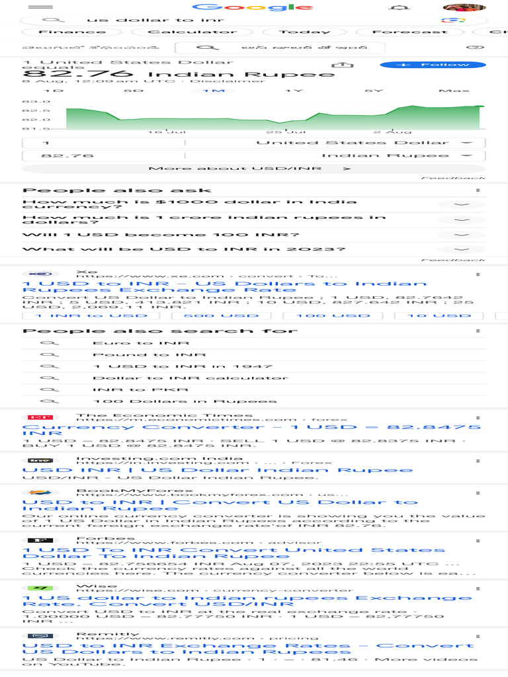Viewport: 508px width, 677px height.
Task: Search 'INR to PKR' suggestion
Action: point(253,390)
